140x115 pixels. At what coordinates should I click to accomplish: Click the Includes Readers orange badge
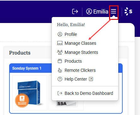click(22, 101)
